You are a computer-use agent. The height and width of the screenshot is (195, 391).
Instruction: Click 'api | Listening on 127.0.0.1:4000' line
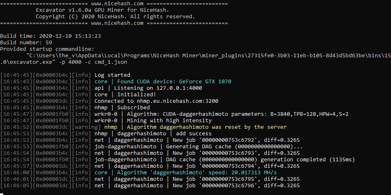pyautogui.click(x=101, y=88)
